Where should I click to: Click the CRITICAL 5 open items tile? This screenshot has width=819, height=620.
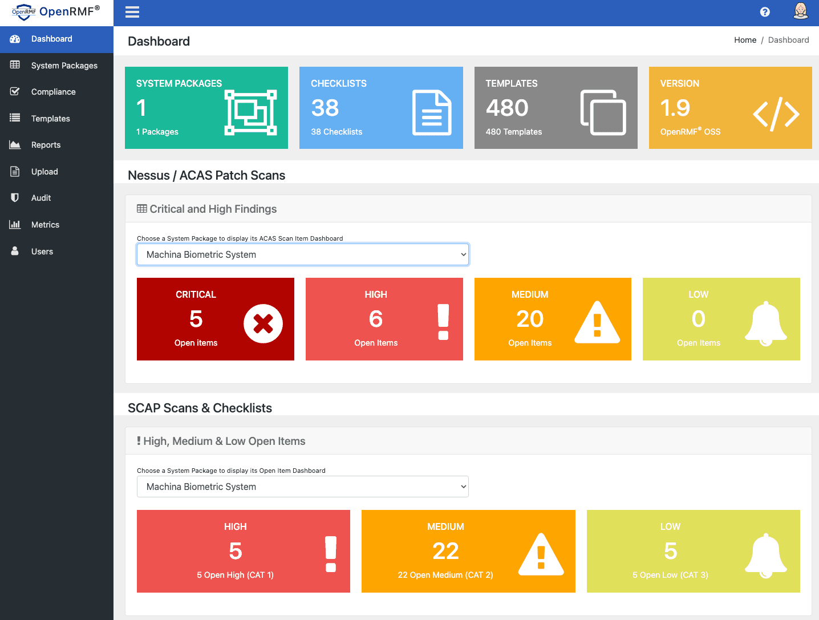tap(215, 319)
